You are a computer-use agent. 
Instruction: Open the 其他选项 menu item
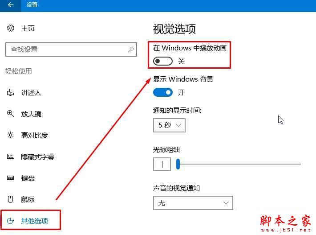(x=31, y=221)
